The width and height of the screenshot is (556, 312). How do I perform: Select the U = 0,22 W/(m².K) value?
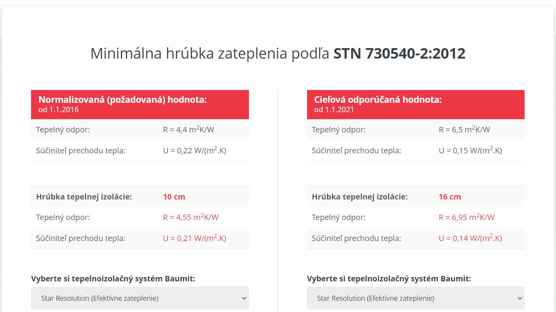click(194, 151)
